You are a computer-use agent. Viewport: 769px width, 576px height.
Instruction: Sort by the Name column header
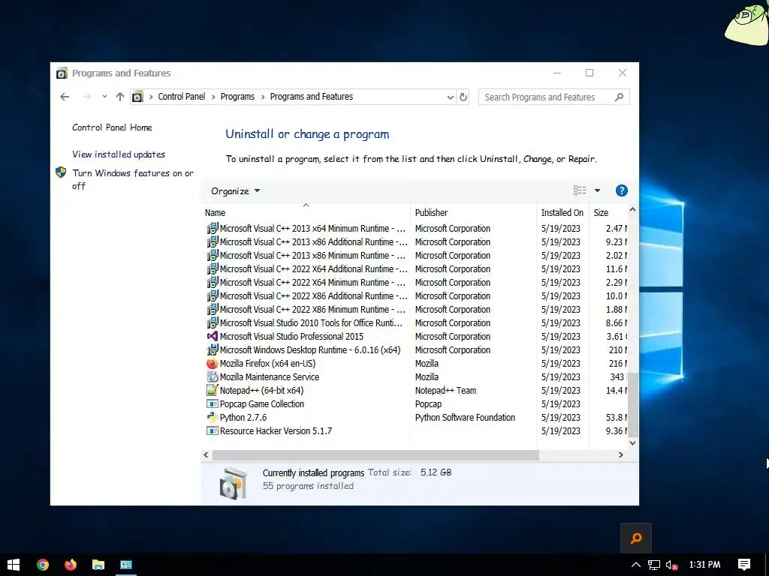(306, 212)
